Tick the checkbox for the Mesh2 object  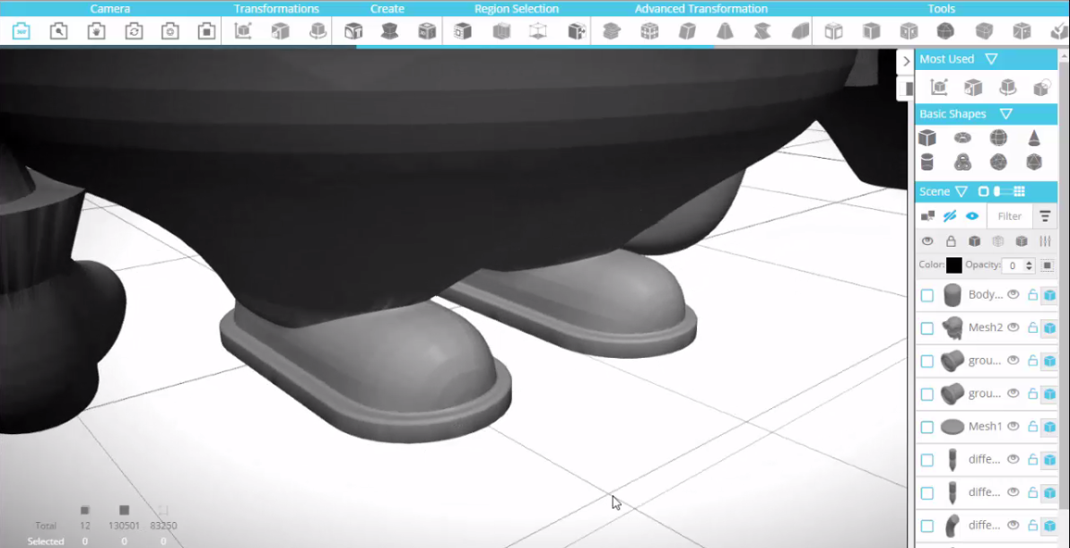926,328
